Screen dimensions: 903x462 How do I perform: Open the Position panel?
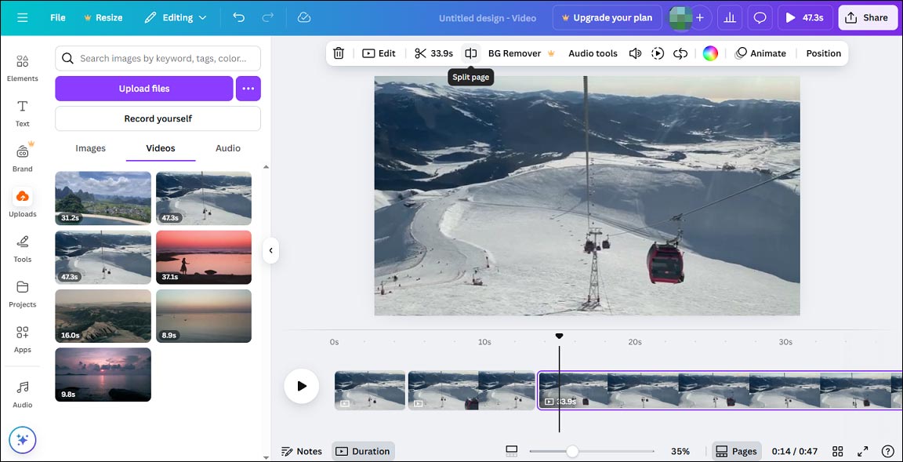click(824, 53)
